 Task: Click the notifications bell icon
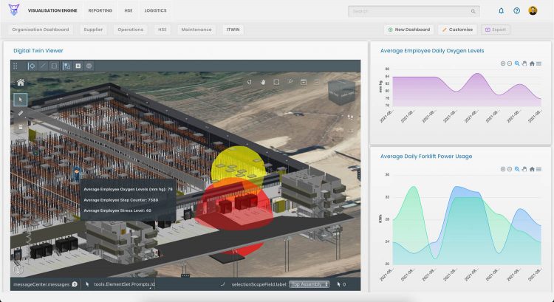coord(502,11)
